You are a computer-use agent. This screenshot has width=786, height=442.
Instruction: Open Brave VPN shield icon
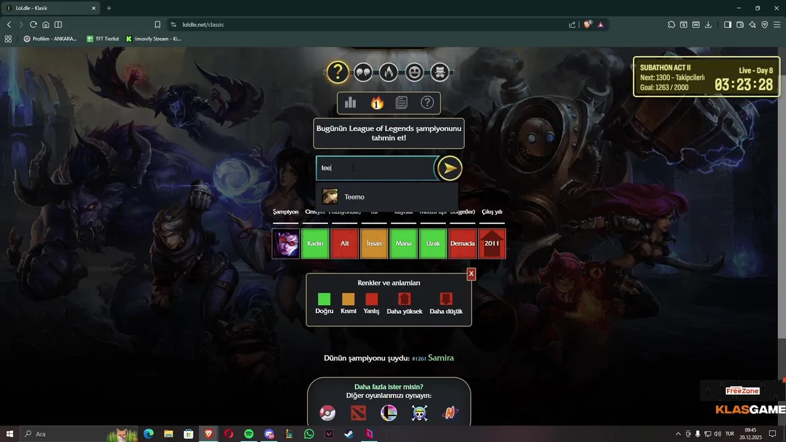pos(765,25)
